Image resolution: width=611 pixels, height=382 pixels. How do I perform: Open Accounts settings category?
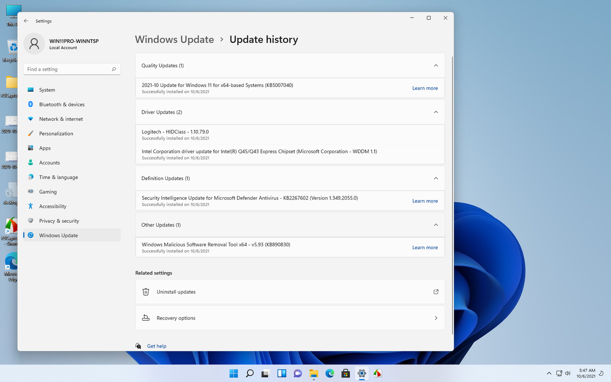72,162
